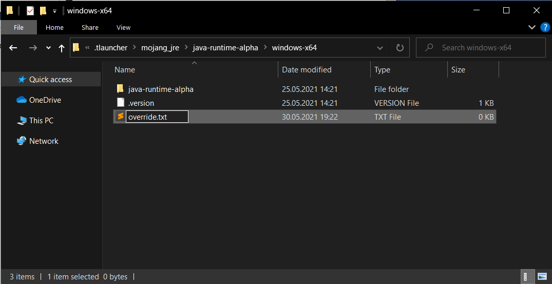Click the Search windows-x64 field

pyautogui.click(x=481, y=48)
